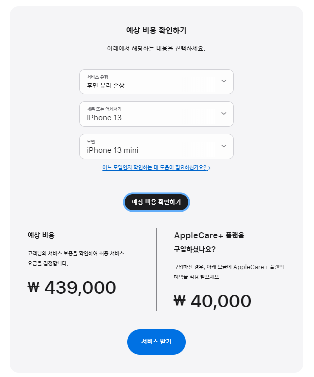Click the 아래에서 해당하는 내용을 선택하세요 subtitle

[x=156, y=49]
